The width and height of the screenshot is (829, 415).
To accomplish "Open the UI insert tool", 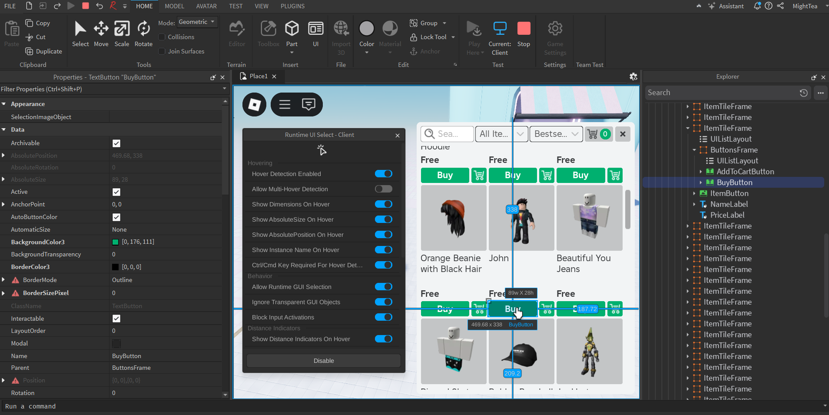I will coord(315,33).
